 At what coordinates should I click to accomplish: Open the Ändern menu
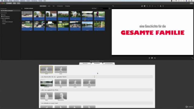[28, 1]
